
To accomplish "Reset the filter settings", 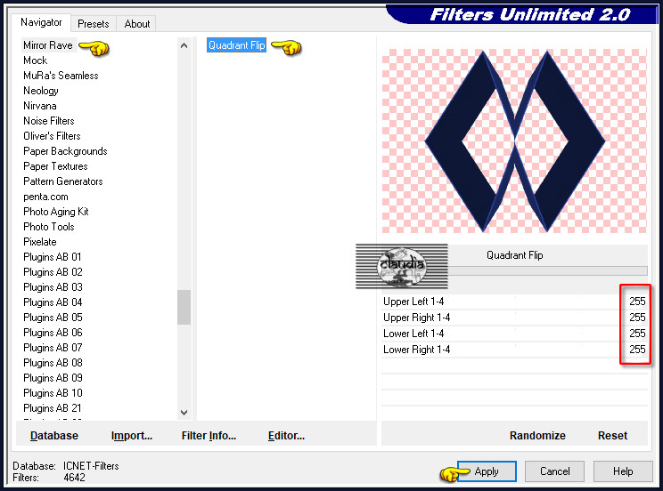I will [612, 436].
